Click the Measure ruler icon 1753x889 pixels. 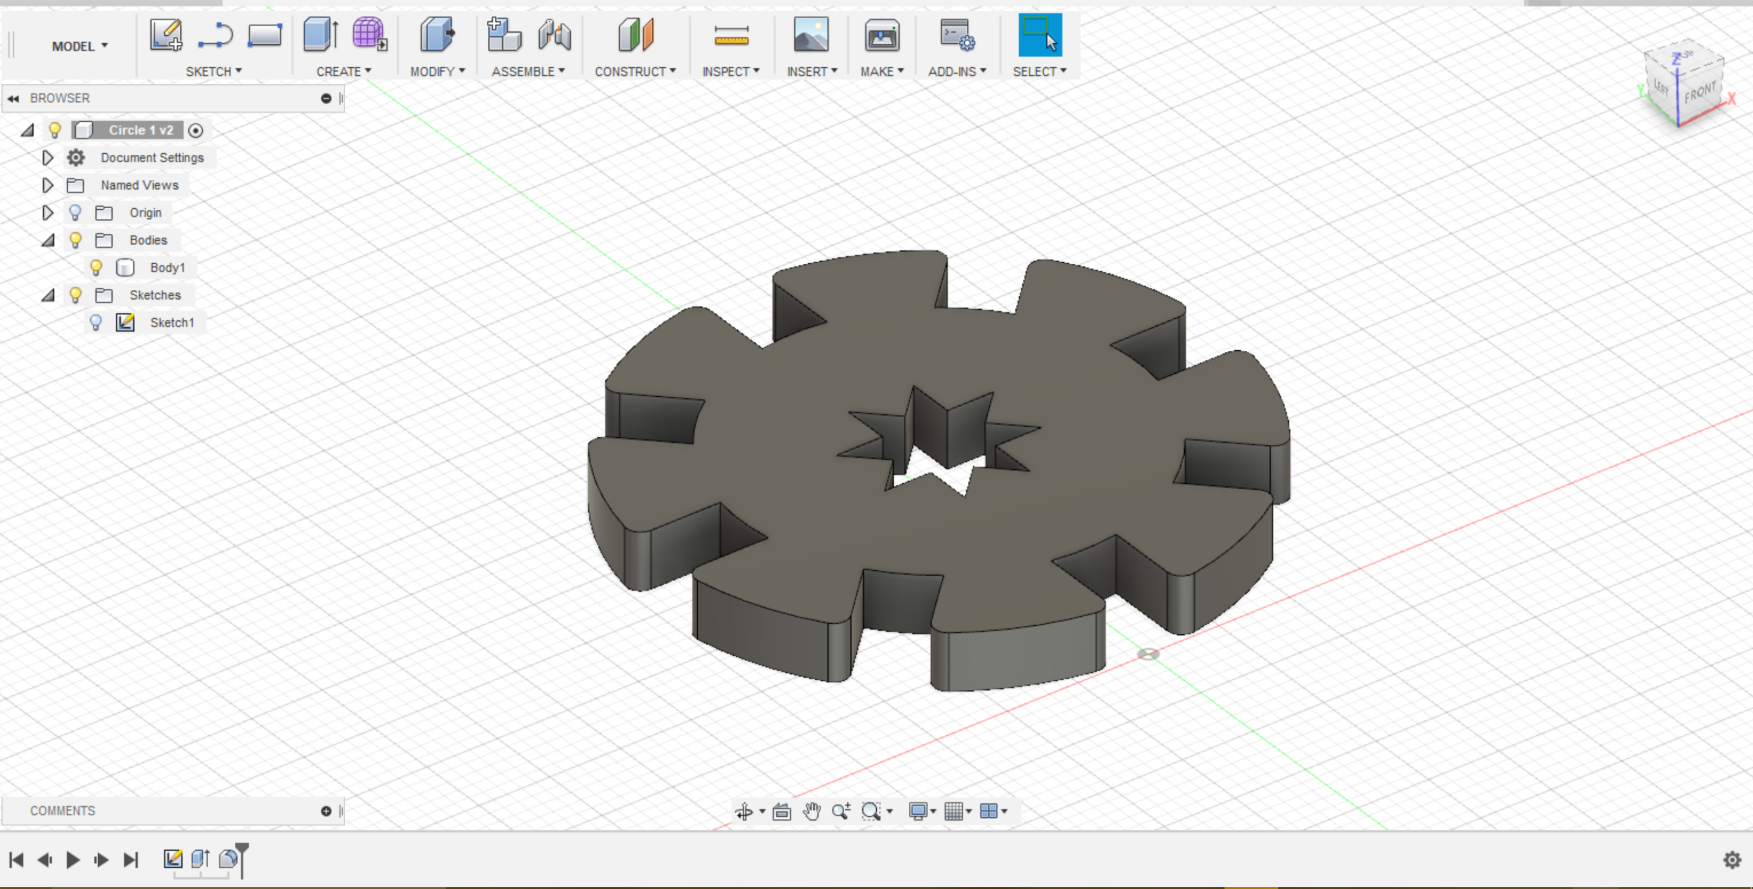[x=731, y=35]
